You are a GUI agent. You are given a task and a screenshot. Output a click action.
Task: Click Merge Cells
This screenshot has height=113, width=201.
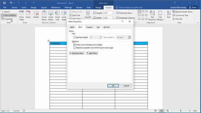coord(76,12)
